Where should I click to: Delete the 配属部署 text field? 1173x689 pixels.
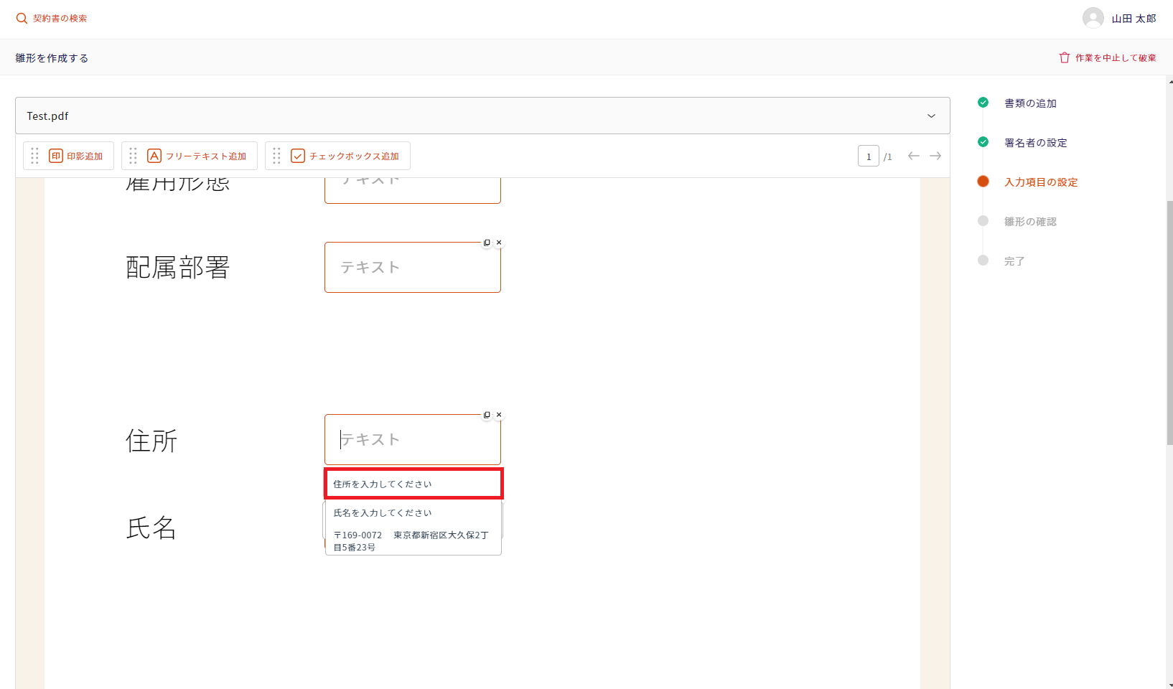tap(499, 243)
